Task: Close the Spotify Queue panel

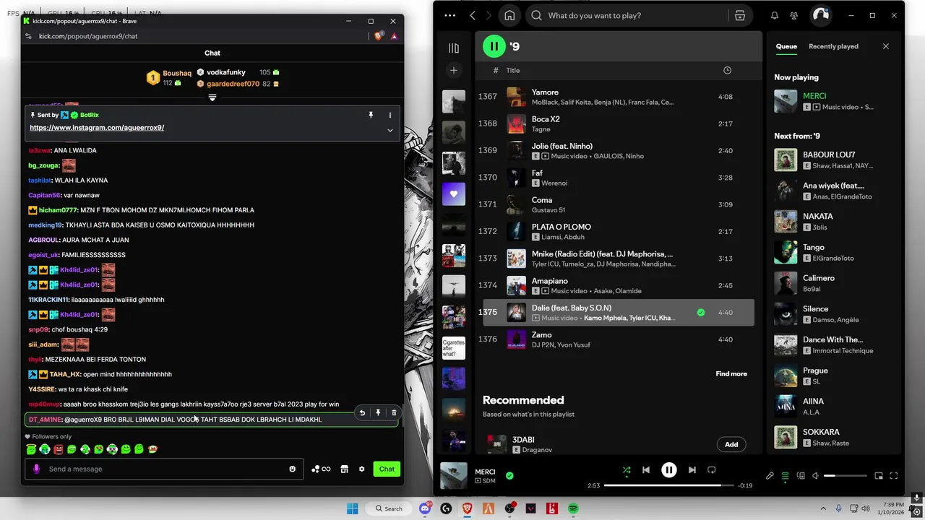Action: 886,46
